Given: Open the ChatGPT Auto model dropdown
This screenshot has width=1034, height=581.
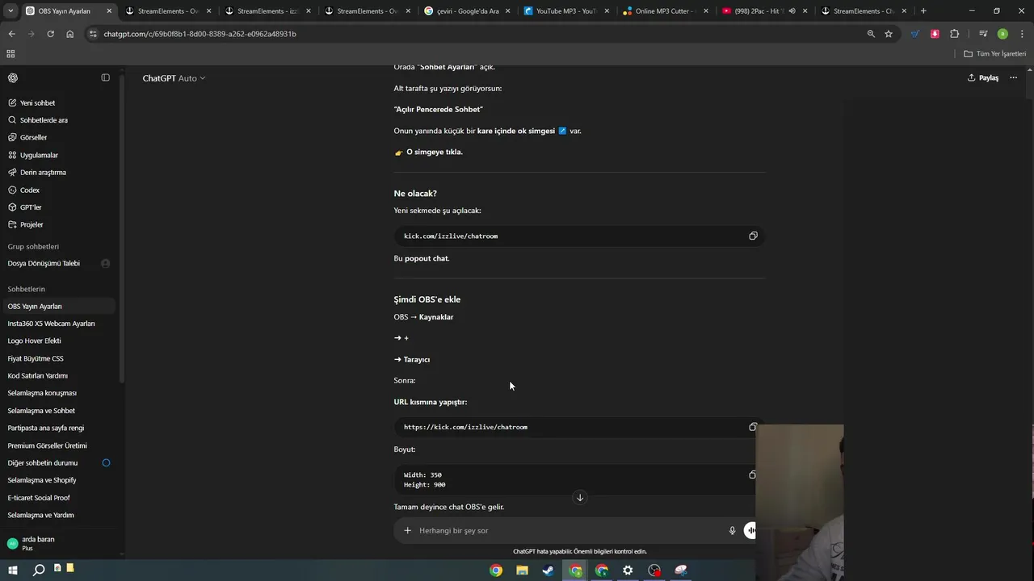Looking at the screenshot, I should 174,78.
